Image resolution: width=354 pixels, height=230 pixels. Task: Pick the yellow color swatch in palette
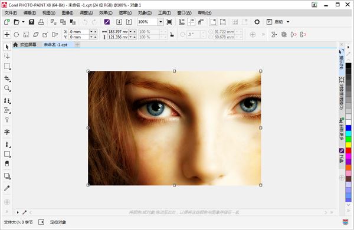point(348,144)
